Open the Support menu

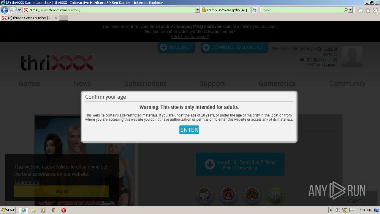click(x=213, y=84)
